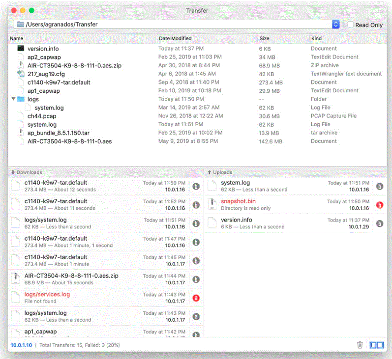
Task: Sort files by Date Modified column
Action: [175, 38]
